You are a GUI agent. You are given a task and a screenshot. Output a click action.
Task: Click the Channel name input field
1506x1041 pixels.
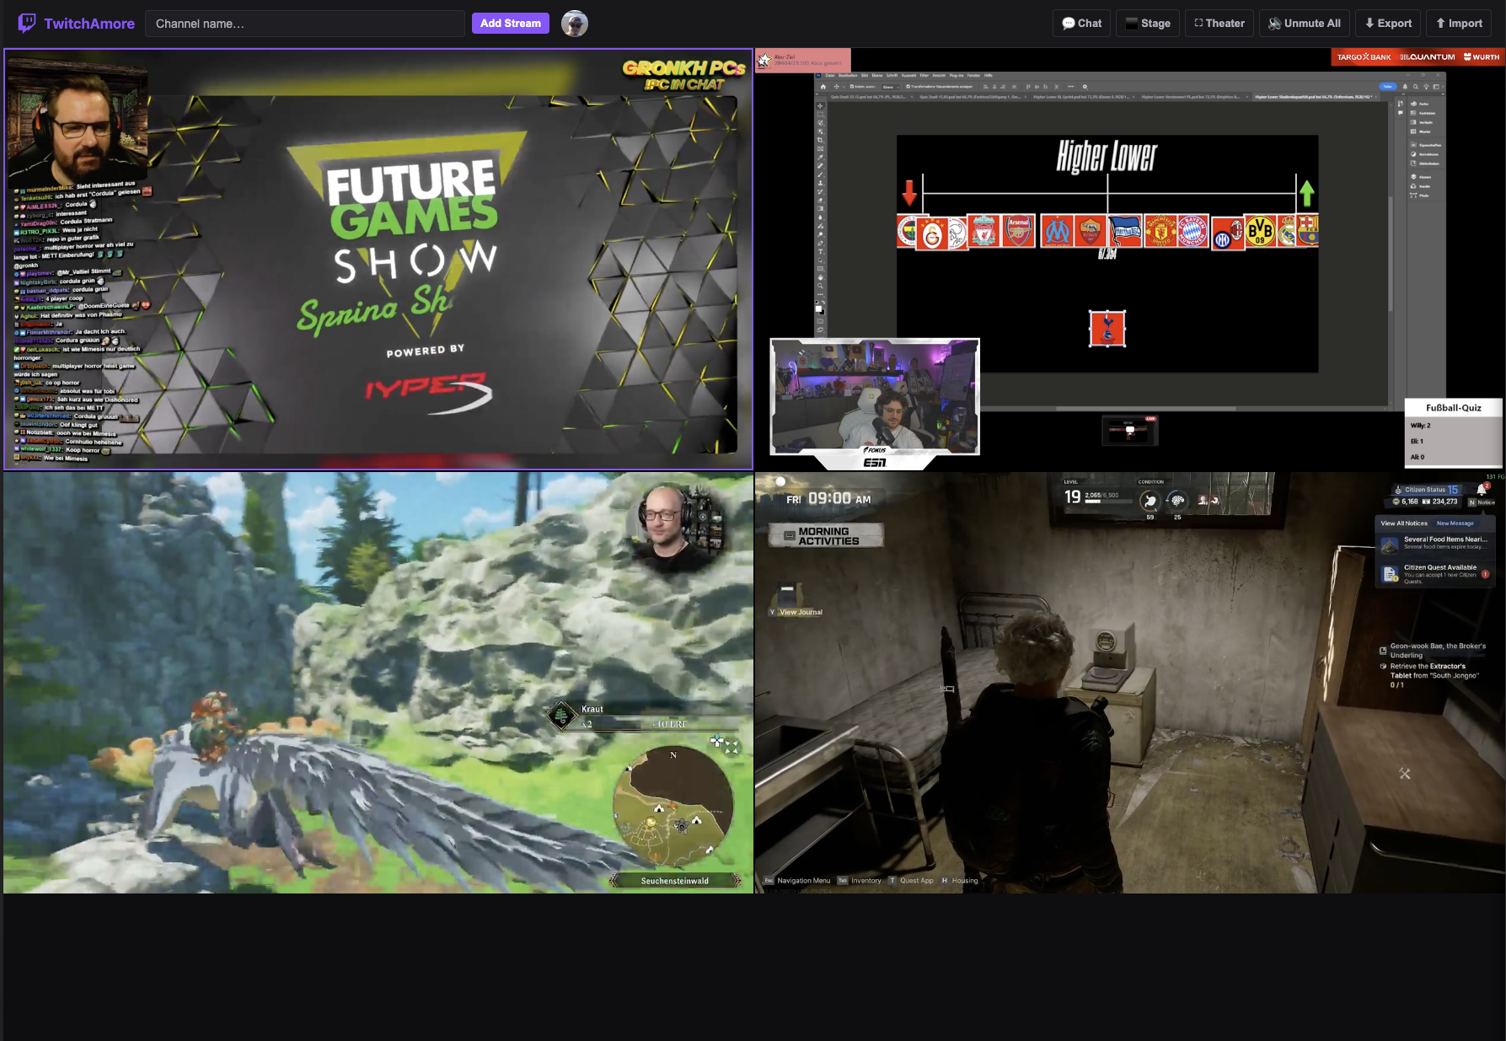coord(304,24)
